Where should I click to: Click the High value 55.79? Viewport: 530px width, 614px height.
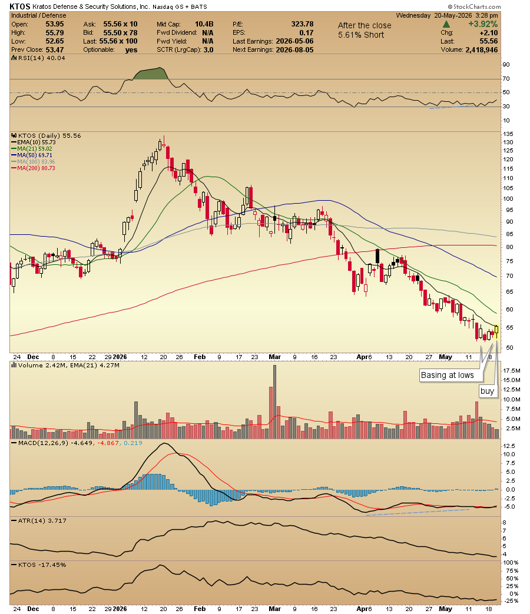click(x=54, y=33)
